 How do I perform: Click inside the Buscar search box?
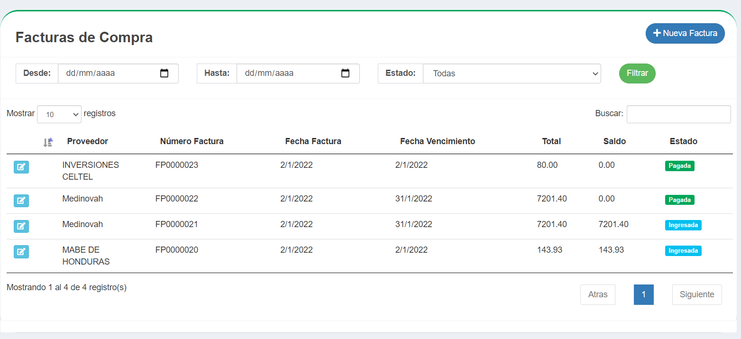[678, 114]
